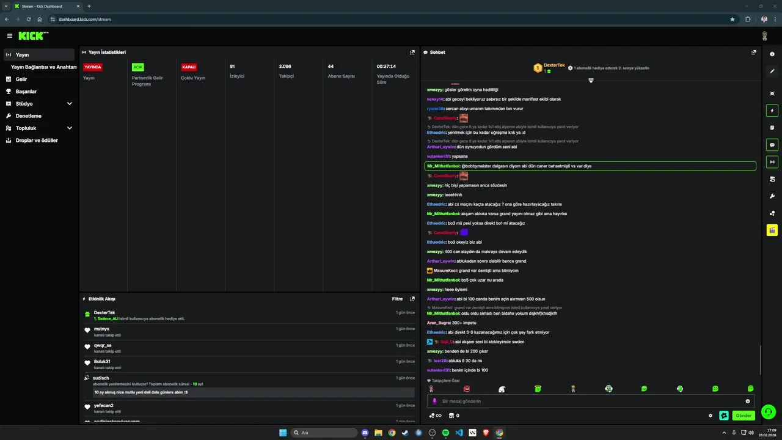Click the Kick logo in the header

[32, 36]
